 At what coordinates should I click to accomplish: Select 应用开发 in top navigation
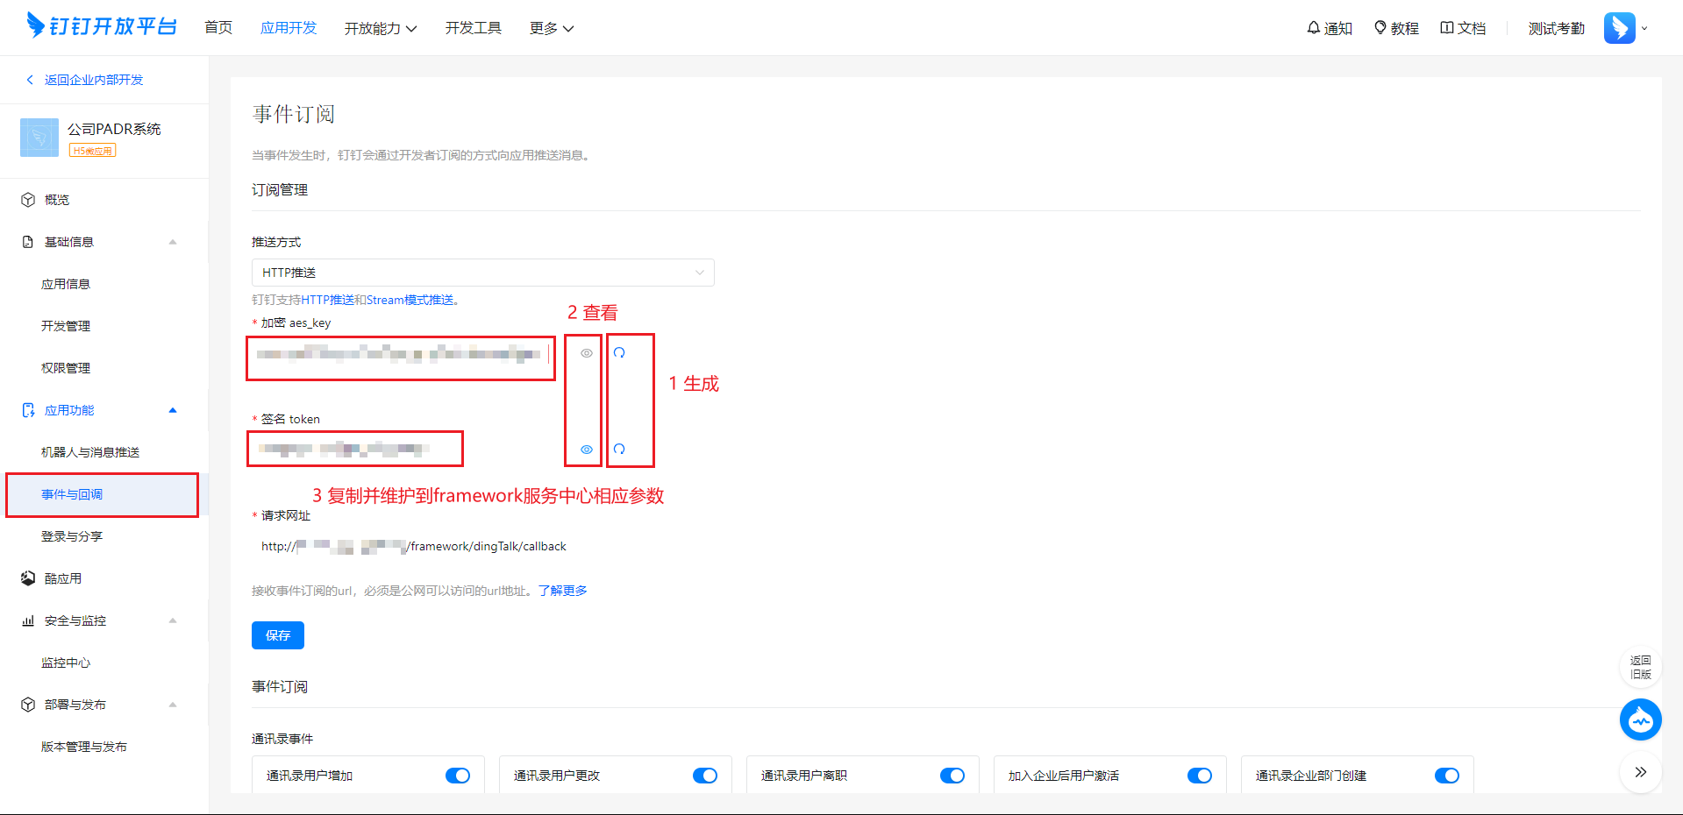tap(289, 28)
